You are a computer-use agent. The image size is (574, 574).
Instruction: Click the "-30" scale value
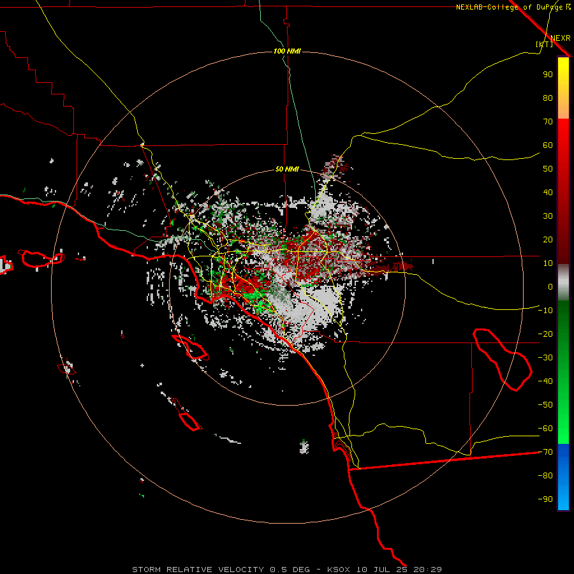545,358
